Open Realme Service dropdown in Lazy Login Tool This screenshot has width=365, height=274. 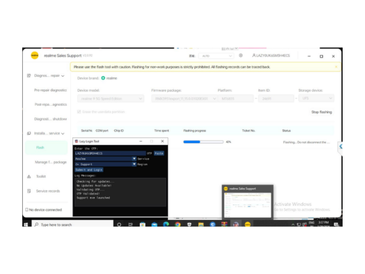tap(105, 158)
